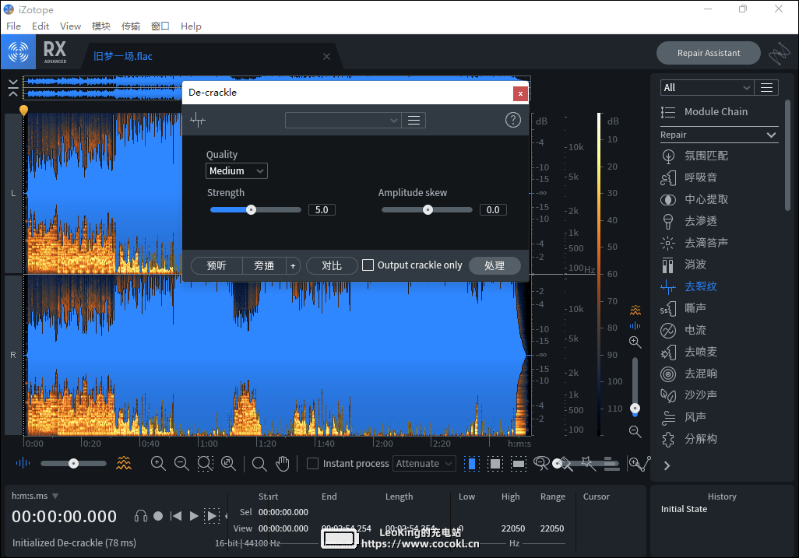The image size is (799, 558).
Task: Open the De-crackle preset dropdown
Action: [343, 120]
